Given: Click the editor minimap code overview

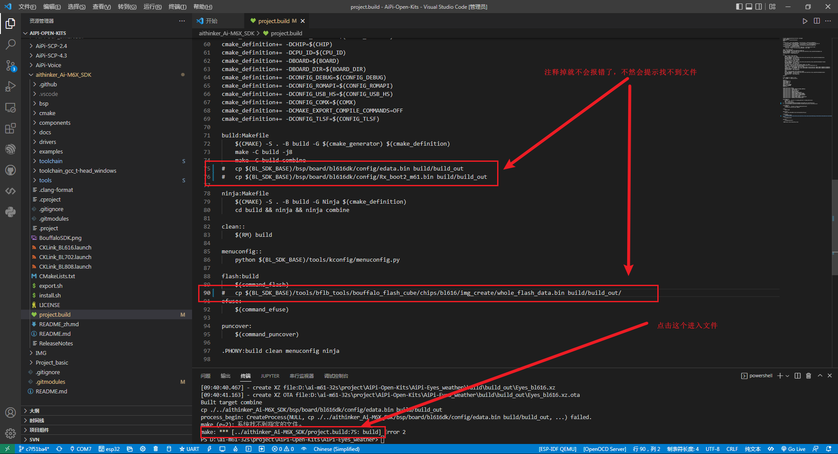Looking at the screenshot, I should click(x=806, y=80).
